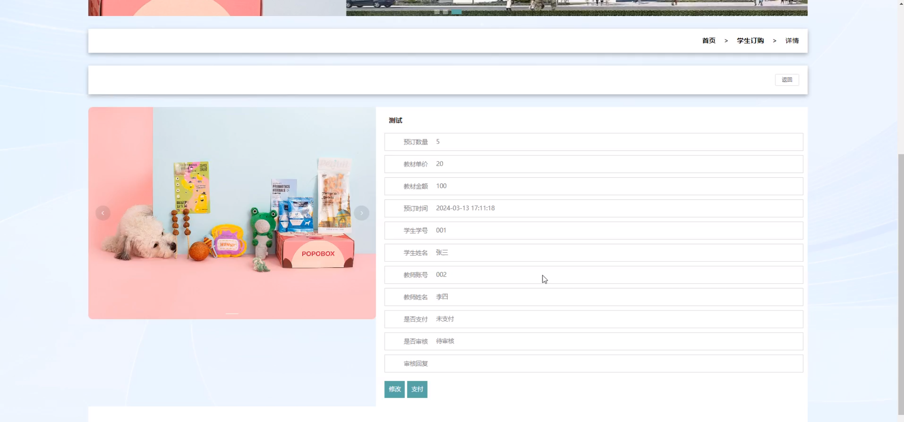This screenshot has height=422, width=904.
Task: Select the 教材金额 value 100
Action: click(441, 186)
